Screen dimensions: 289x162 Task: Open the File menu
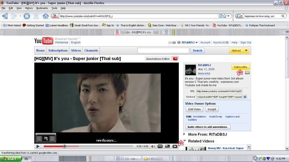point(3,8)
